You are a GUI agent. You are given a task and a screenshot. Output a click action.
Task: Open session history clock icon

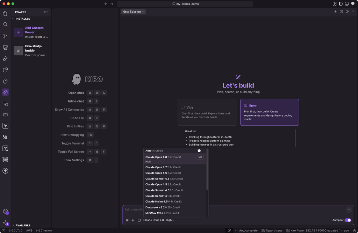pos(347,12)
